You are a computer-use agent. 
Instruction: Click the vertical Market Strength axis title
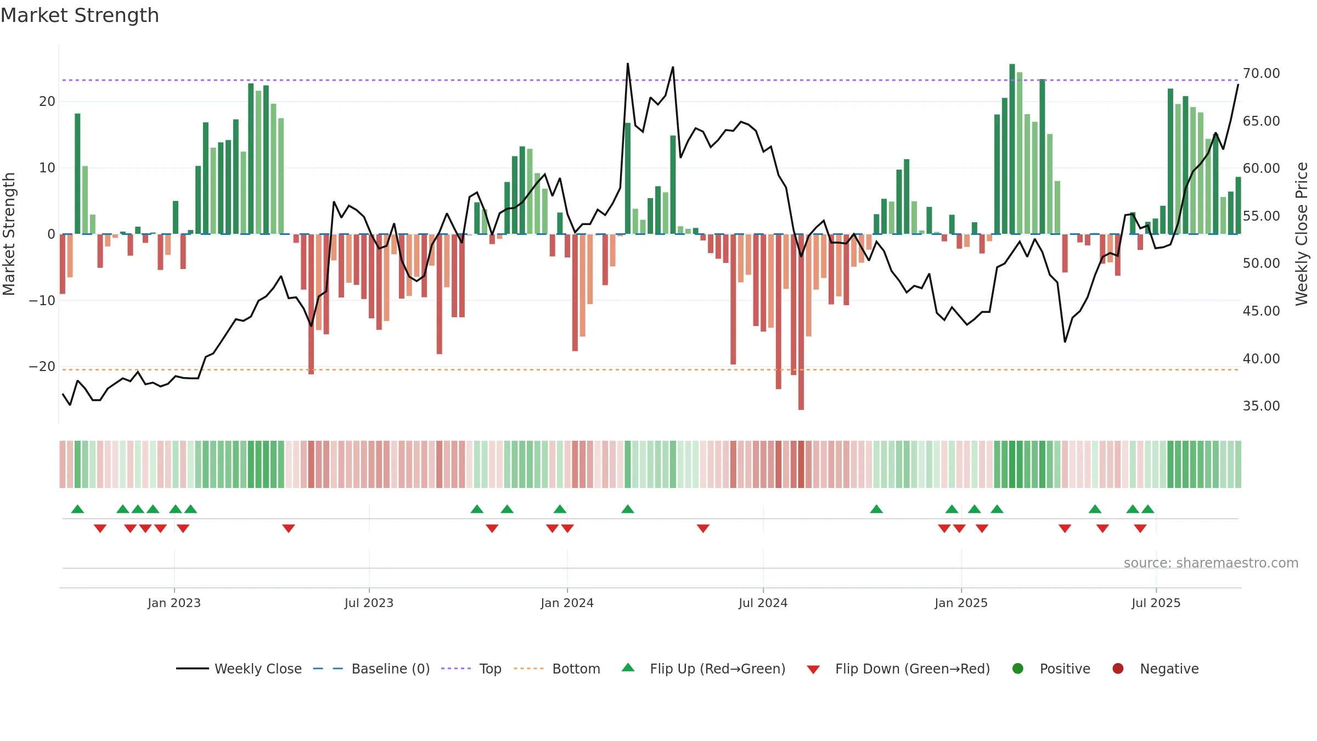point(9,234)
